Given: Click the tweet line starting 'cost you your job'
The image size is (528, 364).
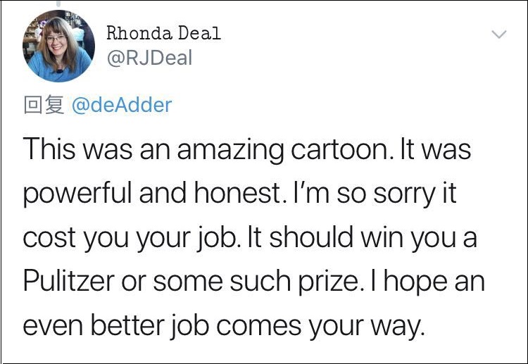Looking at the screenshot, I should point(250,237).
